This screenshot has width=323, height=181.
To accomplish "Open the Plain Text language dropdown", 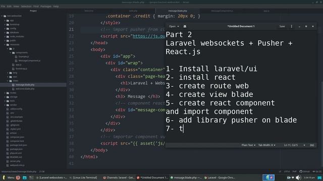I will 248,145.
